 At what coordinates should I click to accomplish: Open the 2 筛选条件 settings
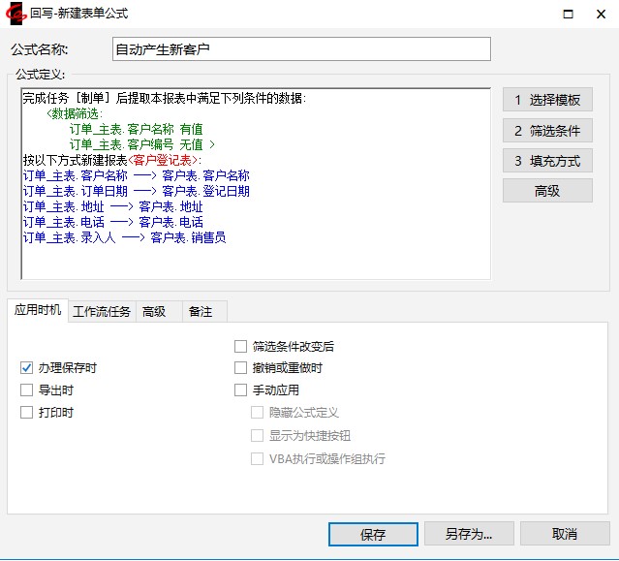(x=547, y=130)
